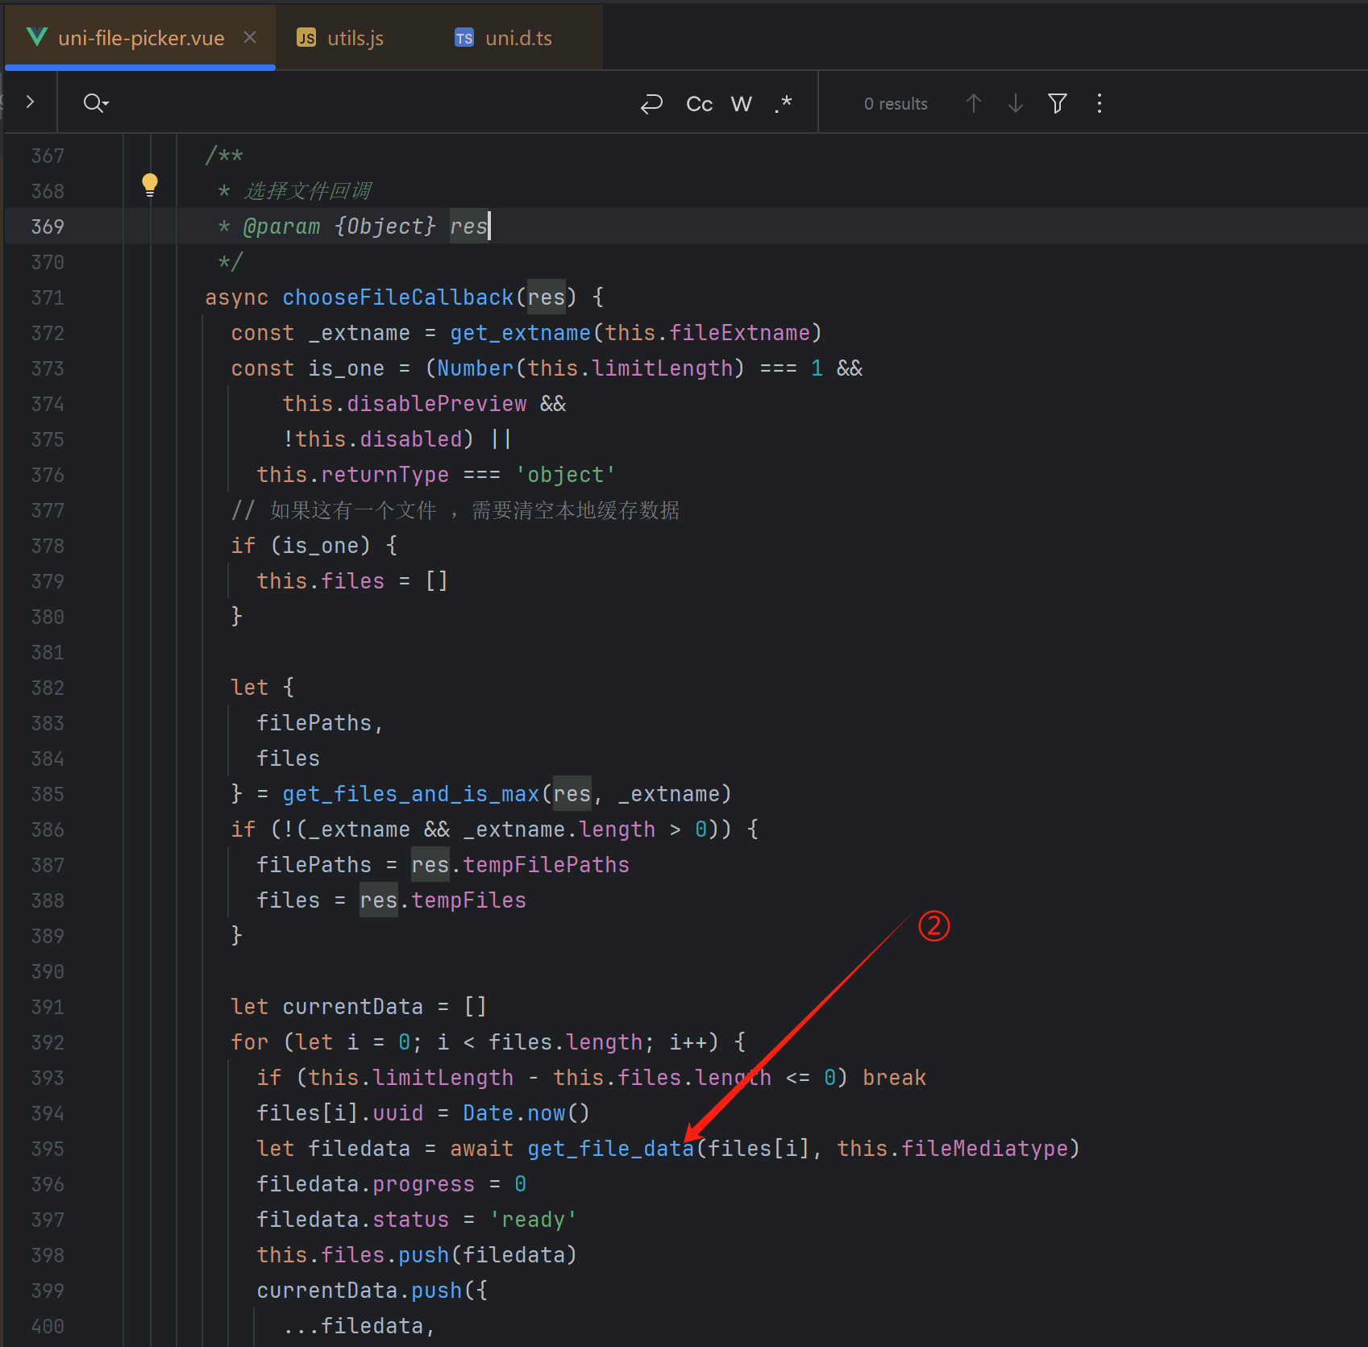This screenshot has width=1368, height=1347.
Task: Click 'limitLength' on line 373
Action: pos(662,368)
